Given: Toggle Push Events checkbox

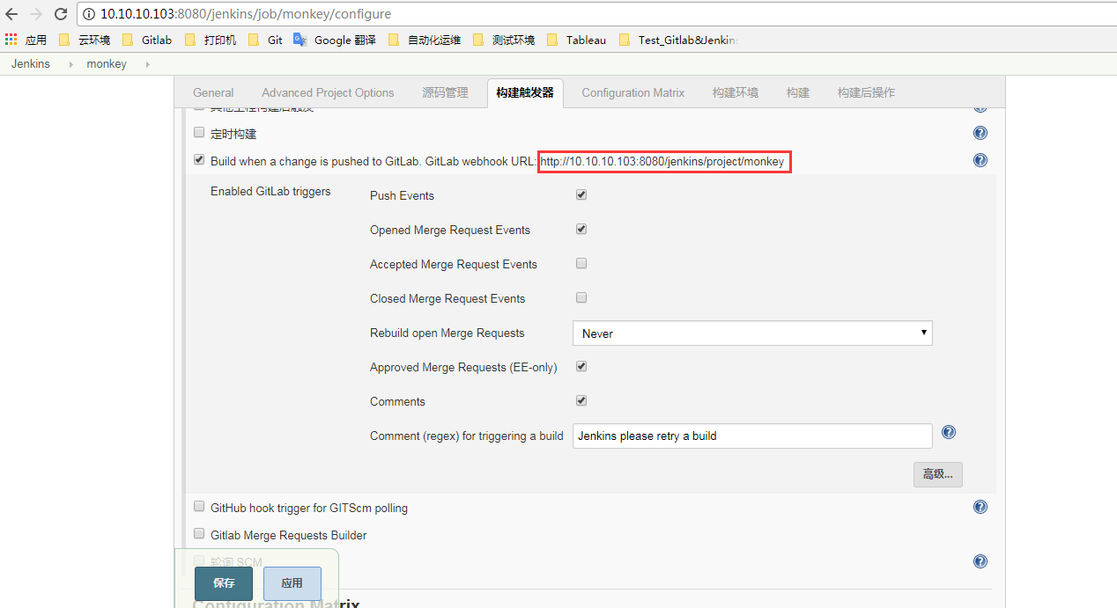Looking at the screenshot, I should 581,194.
